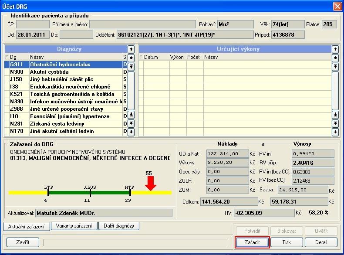Select row J158 Jiný bakteriální zánět plic
344x255 pixels.
[x=66, y=79]
